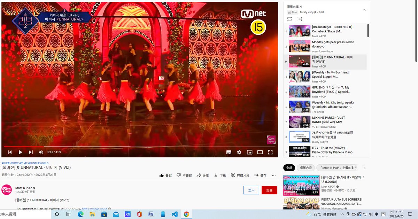Play Weeekly To My Boyfriend Special Stage
The height and width of the screenshot is (219, 418).
tap(325, 77)
